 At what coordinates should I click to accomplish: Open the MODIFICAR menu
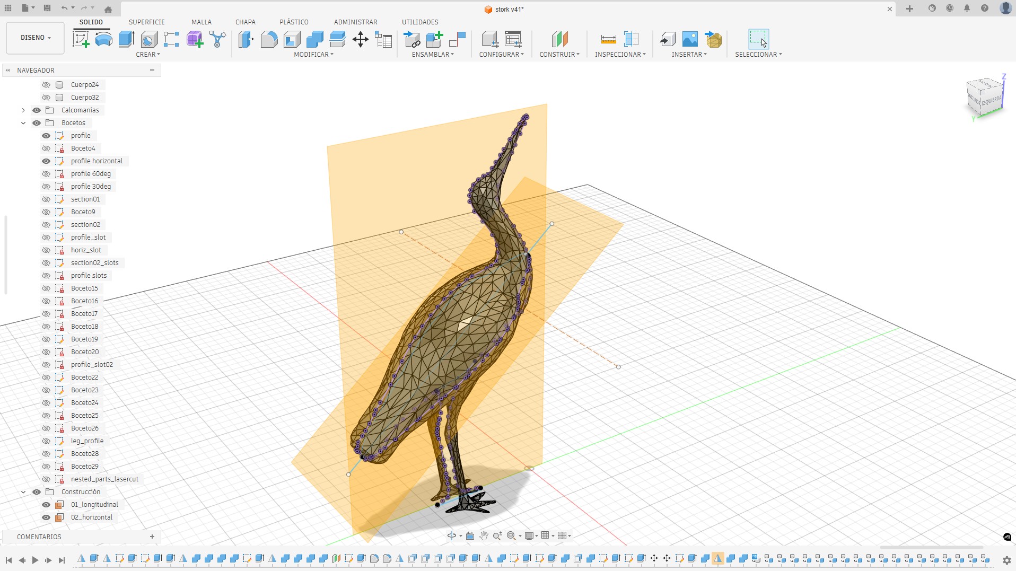coord(313,55)
